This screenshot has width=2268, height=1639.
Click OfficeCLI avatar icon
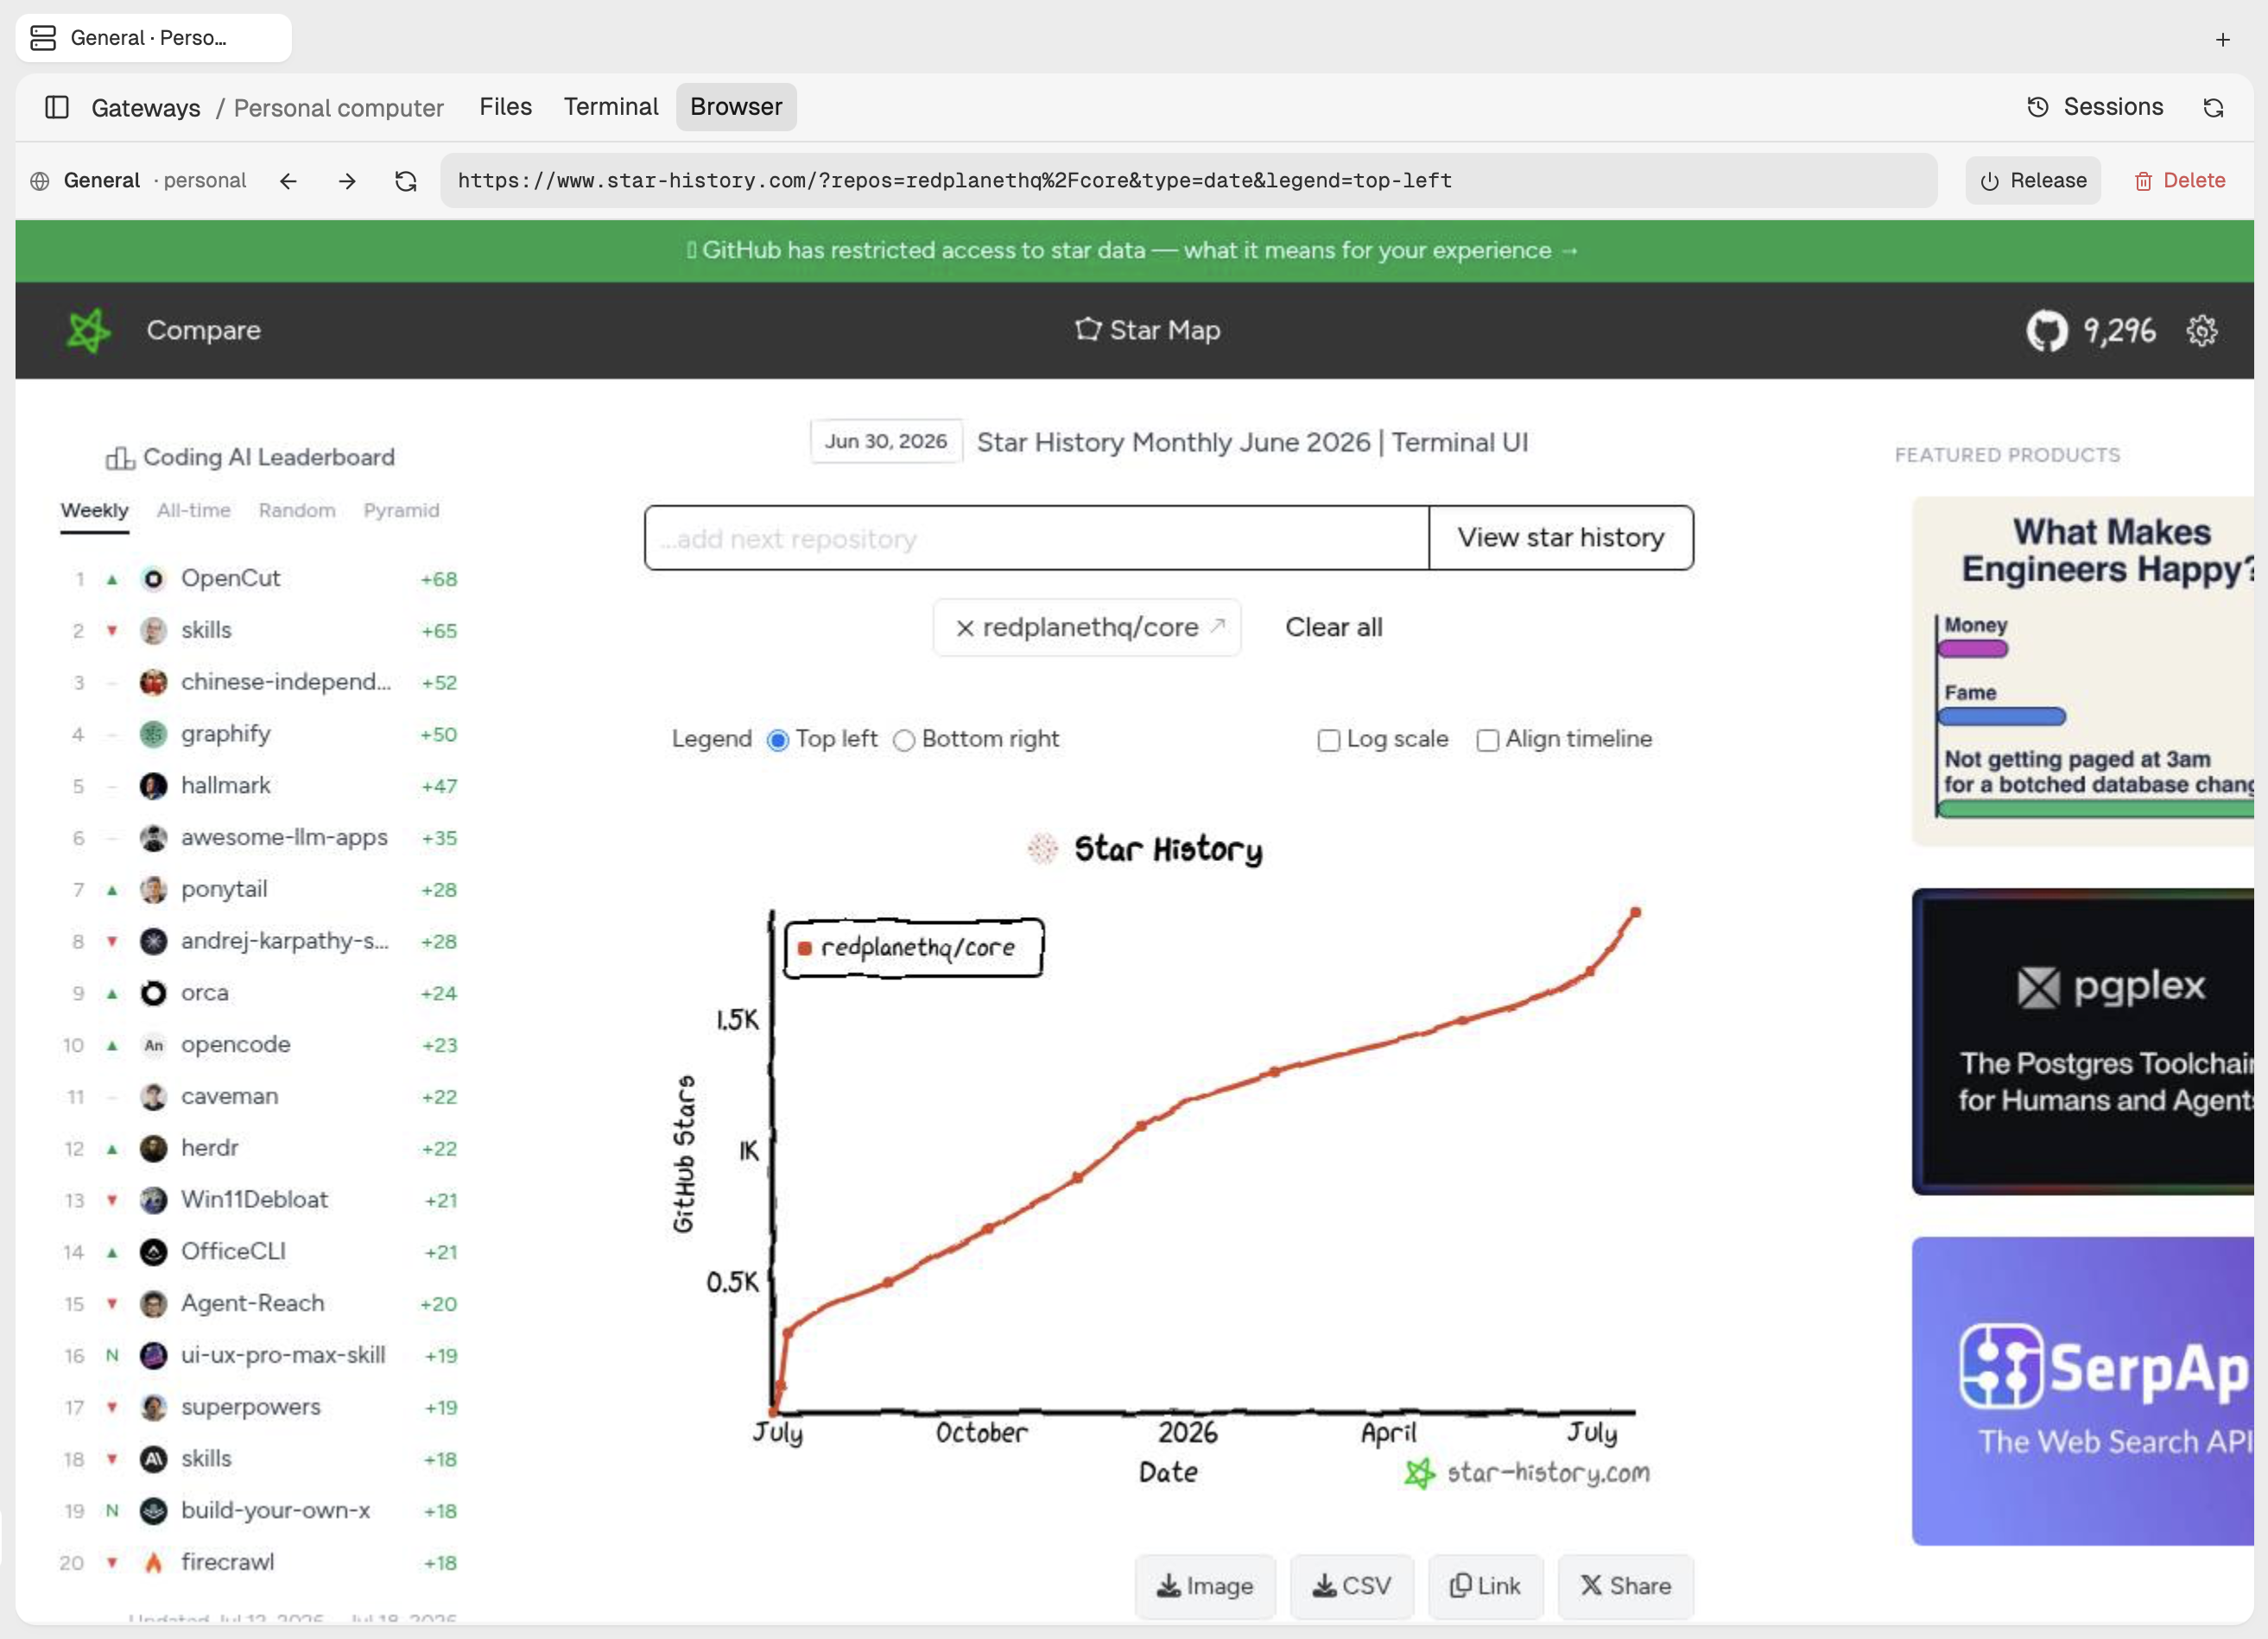coord(153,1252)
